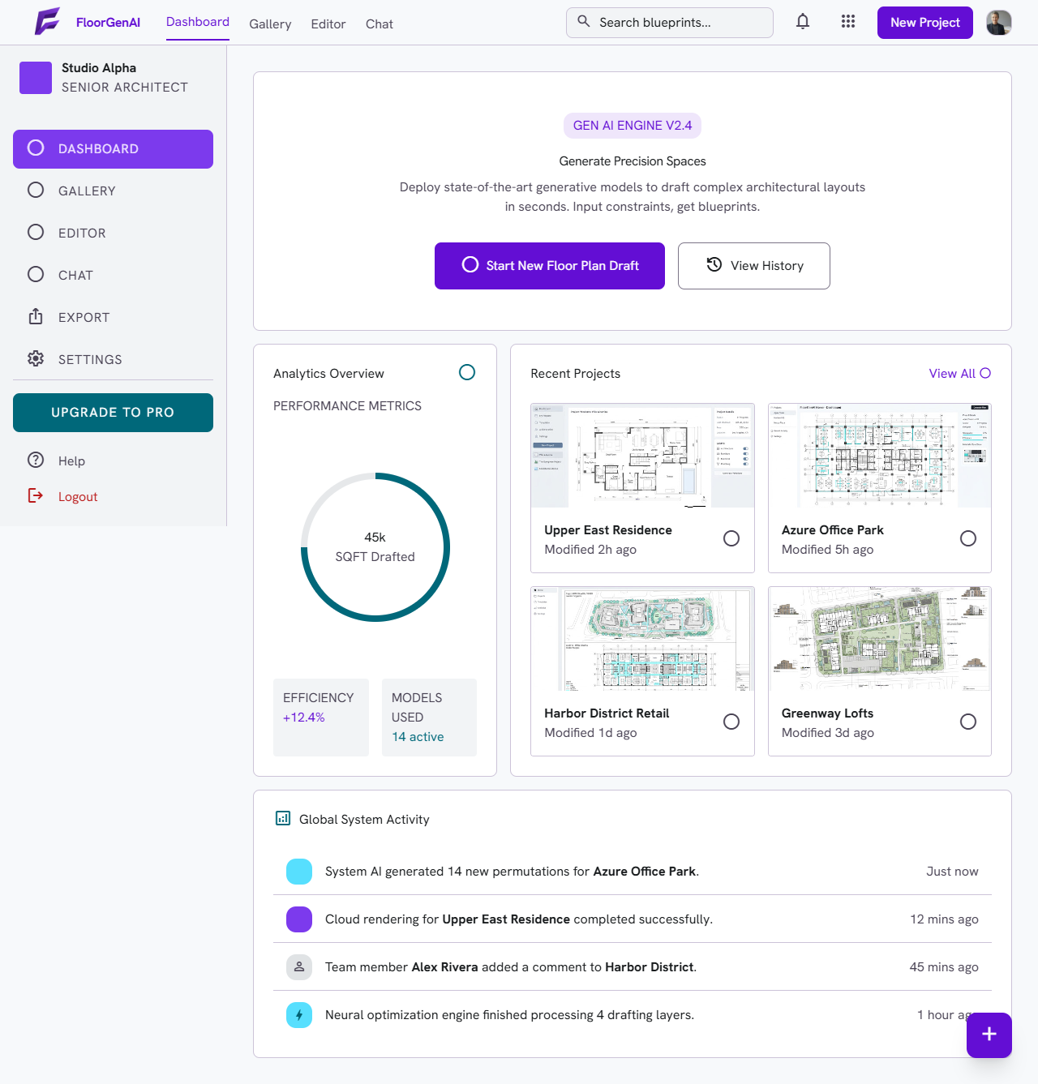The image size is (1038, 1084).
Task: Open the apps grid menu
Action: (x=848, y=22)
